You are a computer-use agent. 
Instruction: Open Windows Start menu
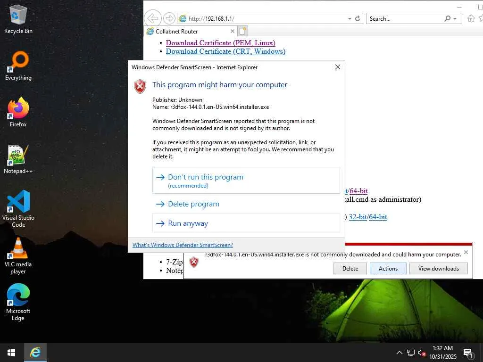pos(11,353)
